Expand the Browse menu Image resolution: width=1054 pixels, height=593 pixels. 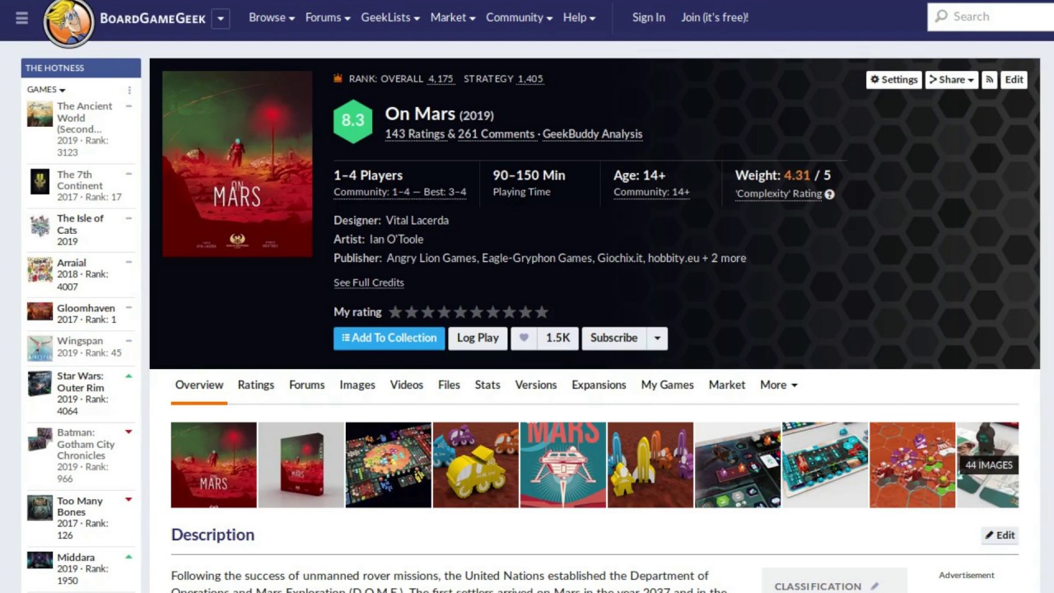[x=271, y=17]
